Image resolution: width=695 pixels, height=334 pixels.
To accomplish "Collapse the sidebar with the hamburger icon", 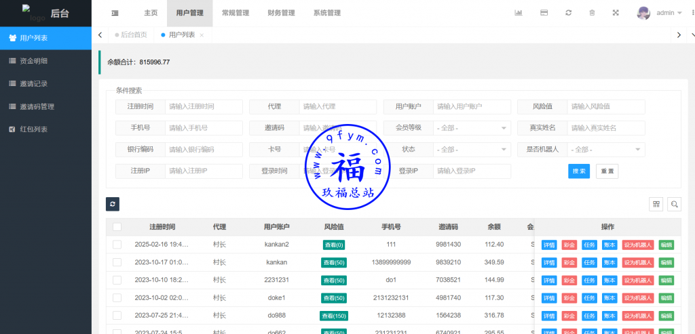I will coord(115,13).
